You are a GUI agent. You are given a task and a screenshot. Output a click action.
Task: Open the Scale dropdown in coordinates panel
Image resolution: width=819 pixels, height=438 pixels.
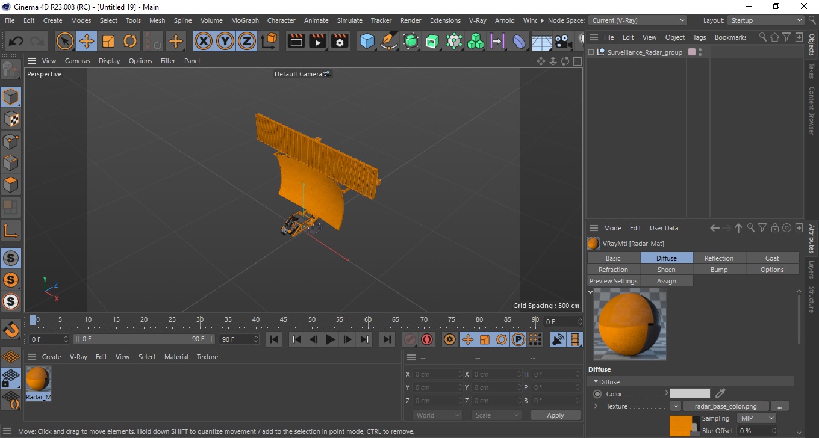[496, 415]
